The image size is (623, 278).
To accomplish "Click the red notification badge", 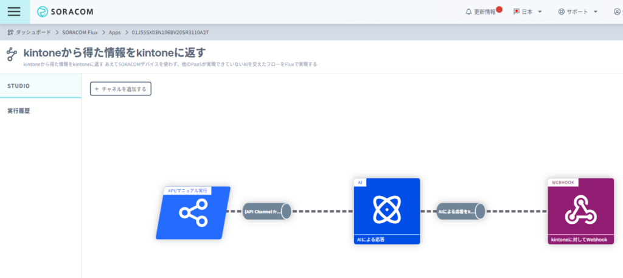I will tap(499, 9).
